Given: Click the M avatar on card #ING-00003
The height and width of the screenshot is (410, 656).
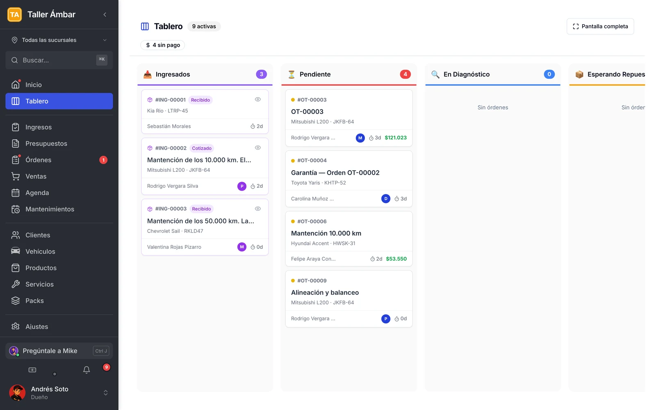Looking at the screenshot, I should (242, 247).
